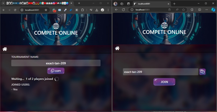The width and height of the screenshot is (217, 112).
Task: Close the active Chrome tab
Action: click(71, 3)
